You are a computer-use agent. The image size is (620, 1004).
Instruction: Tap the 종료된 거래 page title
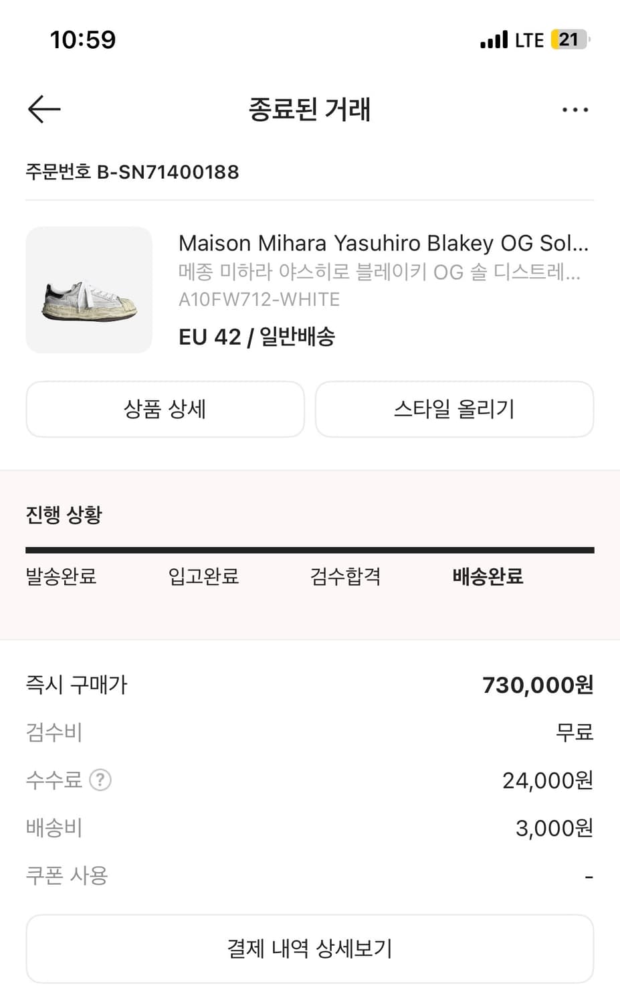(x=310, y=109)
